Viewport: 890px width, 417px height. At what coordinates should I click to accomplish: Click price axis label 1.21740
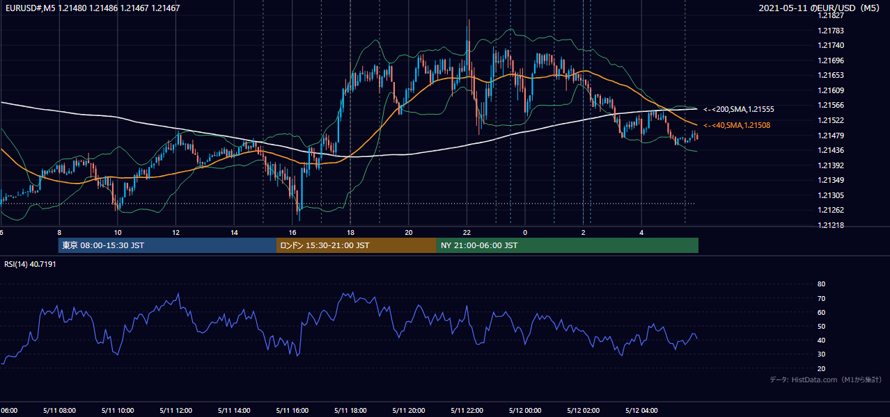click(x=830, y=45)
